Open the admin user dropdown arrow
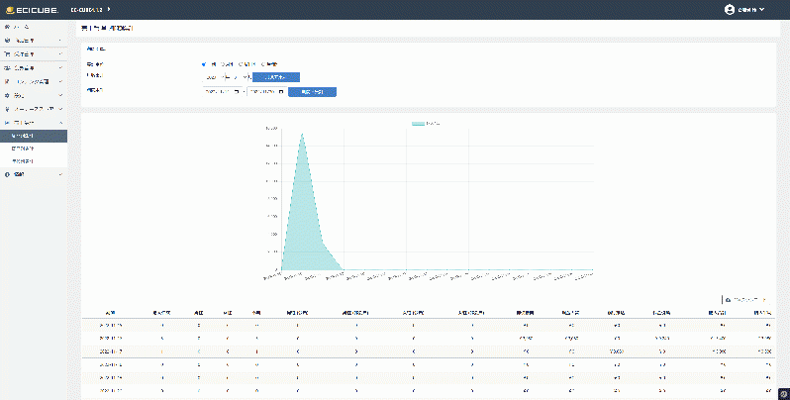Screen dimensions: 790x400 [x=762, y=10]
